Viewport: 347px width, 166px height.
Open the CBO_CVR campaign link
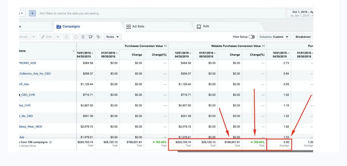(x=27, y=95)
